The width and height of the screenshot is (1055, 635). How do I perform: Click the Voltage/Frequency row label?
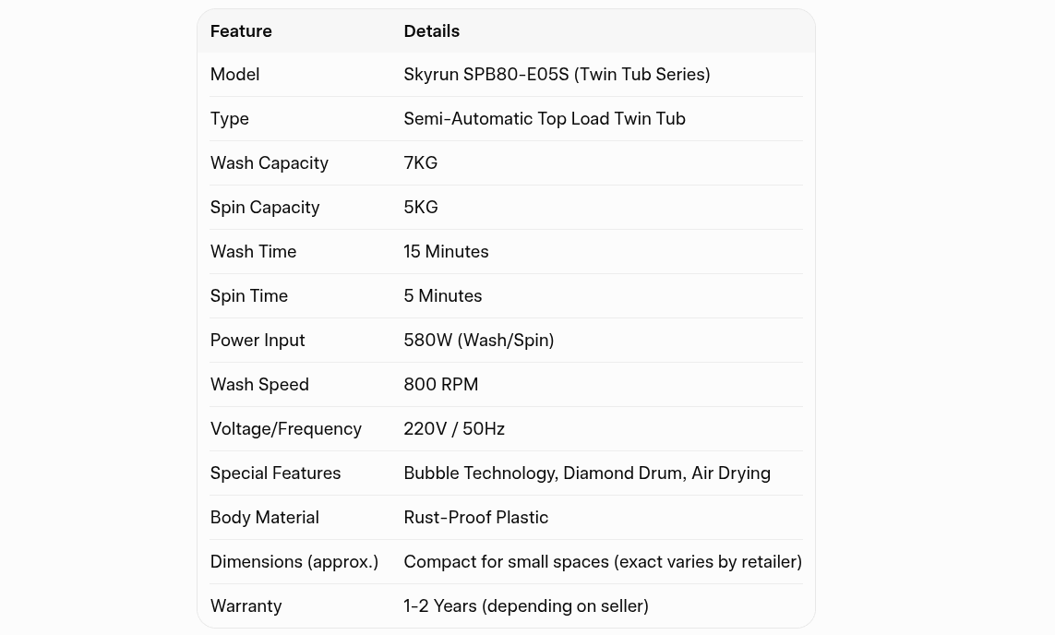pyautogui.click(x=285, y=429)
